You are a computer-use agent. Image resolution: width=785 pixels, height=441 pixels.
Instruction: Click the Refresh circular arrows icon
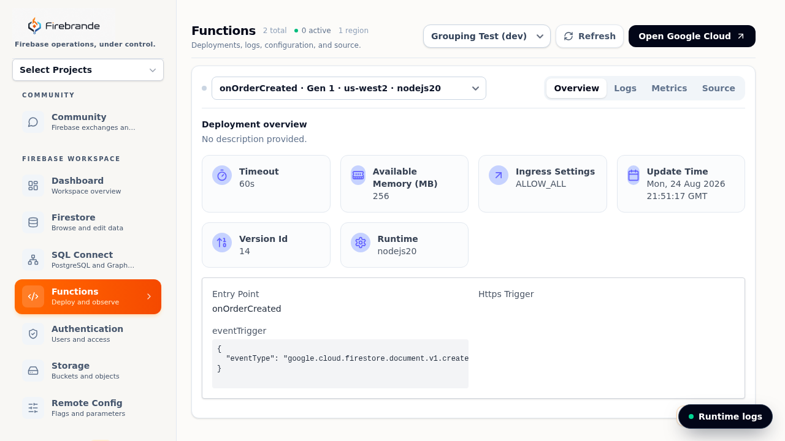569,36
